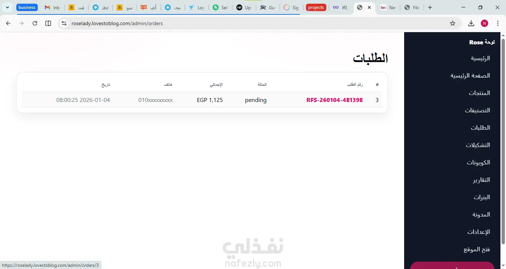
Task: Click the pending status cell
Action: 256,100
